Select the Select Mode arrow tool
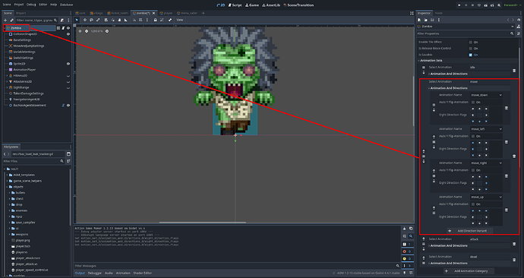 click(77, 20)
